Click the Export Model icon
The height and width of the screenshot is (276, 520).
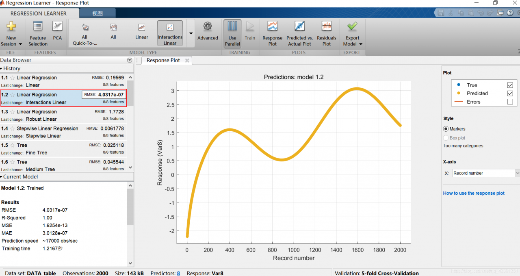(352, 27)
